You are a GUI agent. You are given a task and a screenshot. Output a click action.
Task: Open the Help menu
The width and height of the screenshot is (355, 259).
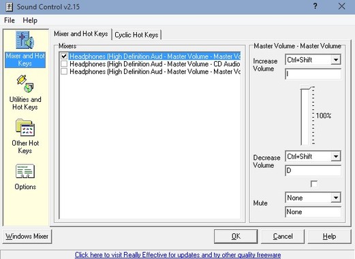pos(30,20)
